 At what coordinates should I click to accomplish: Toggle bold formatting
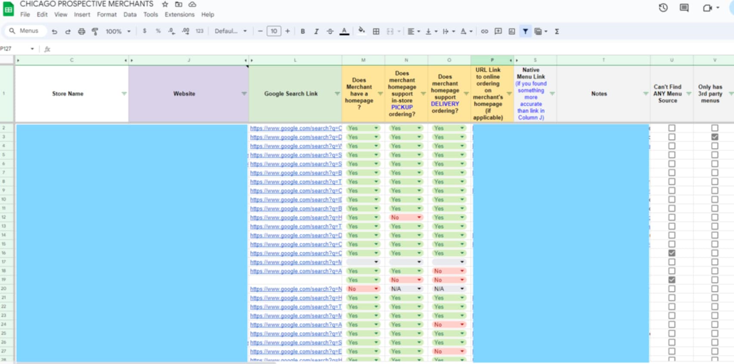(303, 31)
